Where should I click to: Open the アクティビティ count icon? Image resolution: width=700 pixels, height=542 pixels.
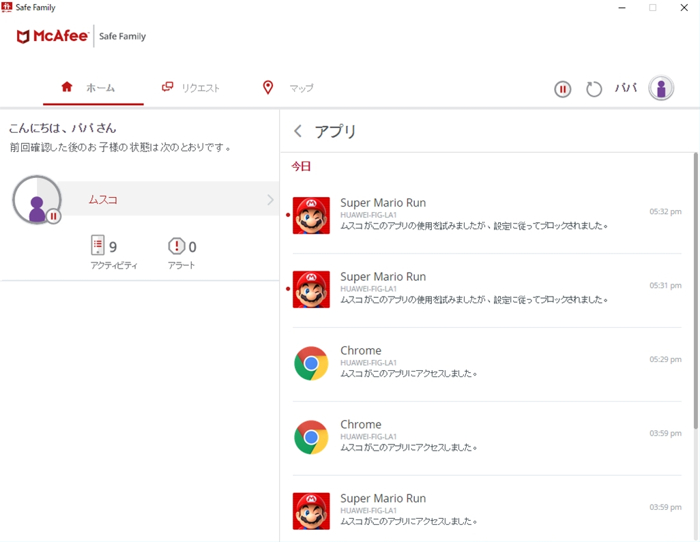98,245
